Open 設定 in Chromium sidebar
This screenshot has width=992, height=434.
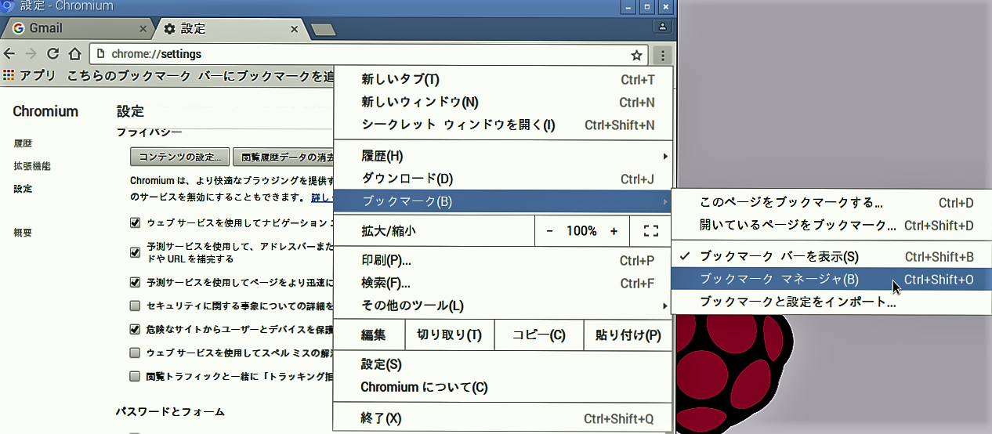tap(23, 189)
